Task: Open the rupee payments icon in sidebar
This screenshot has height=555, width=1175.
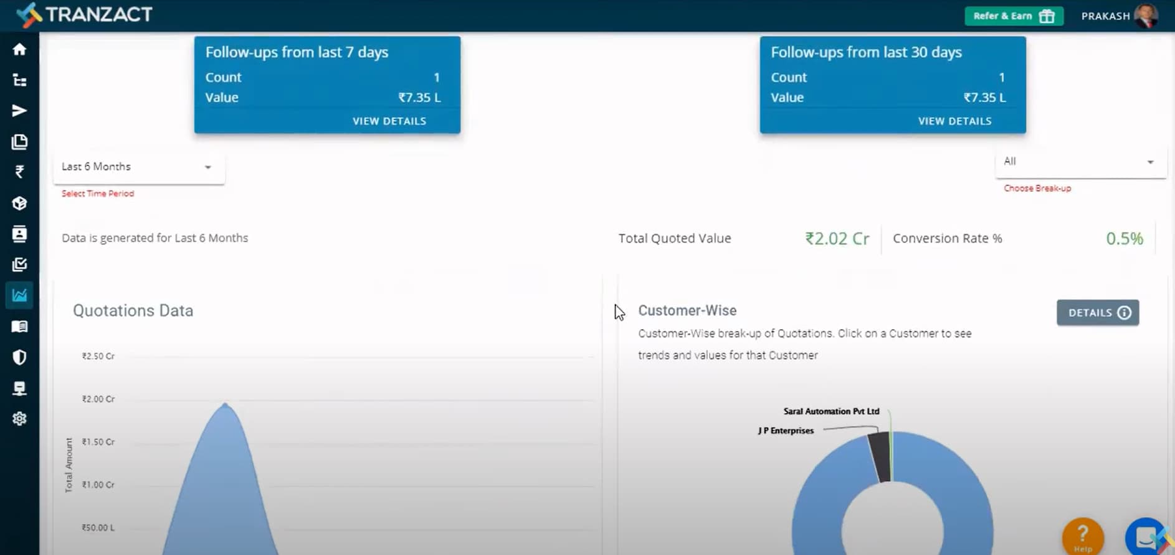Action: click(x=19, y=172)
